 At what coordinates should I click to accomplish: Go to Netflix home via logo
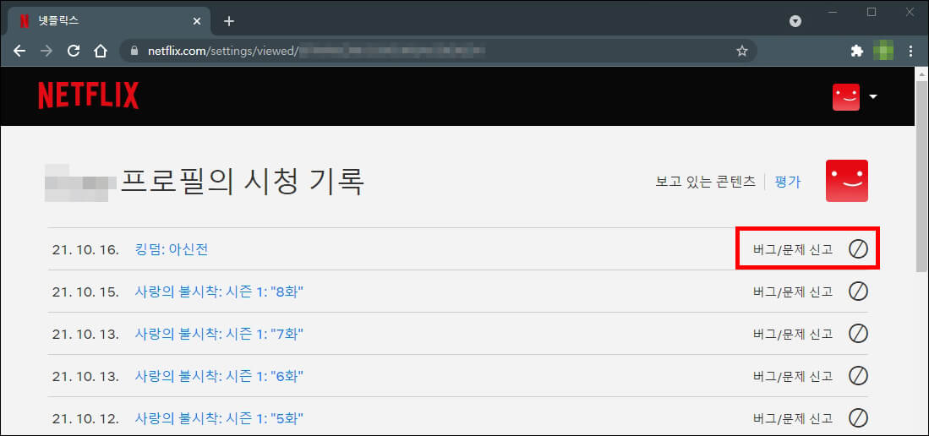[x=89, y=96]
